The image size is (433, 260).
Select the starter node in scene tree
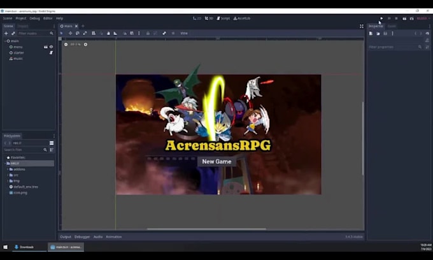[x=18, y=53]
